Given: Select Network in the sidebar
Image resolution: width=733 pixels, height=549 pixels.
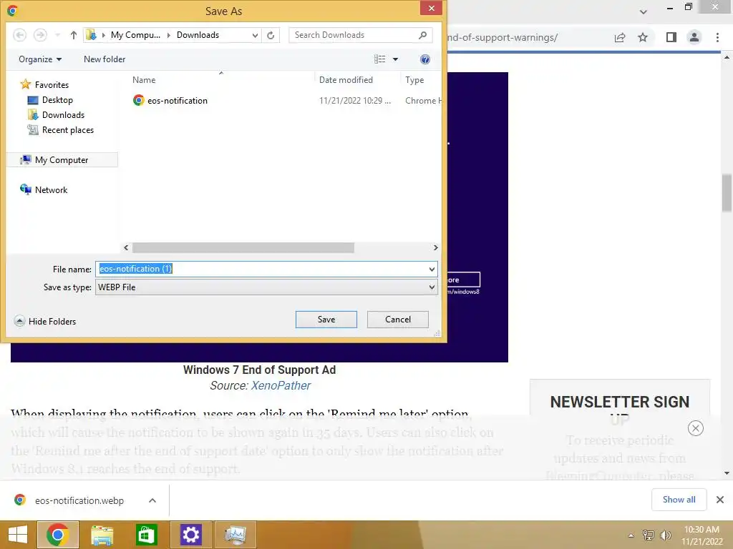Looking at the screenshot, I should coord(44,190).
